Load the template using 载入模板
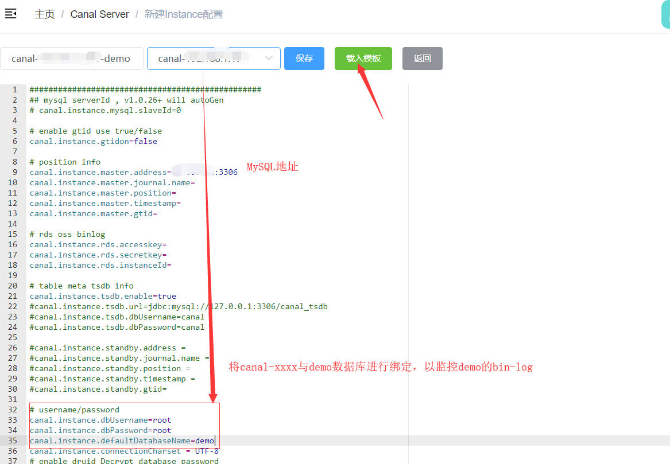The image size is (670, 464). [363, 58]
